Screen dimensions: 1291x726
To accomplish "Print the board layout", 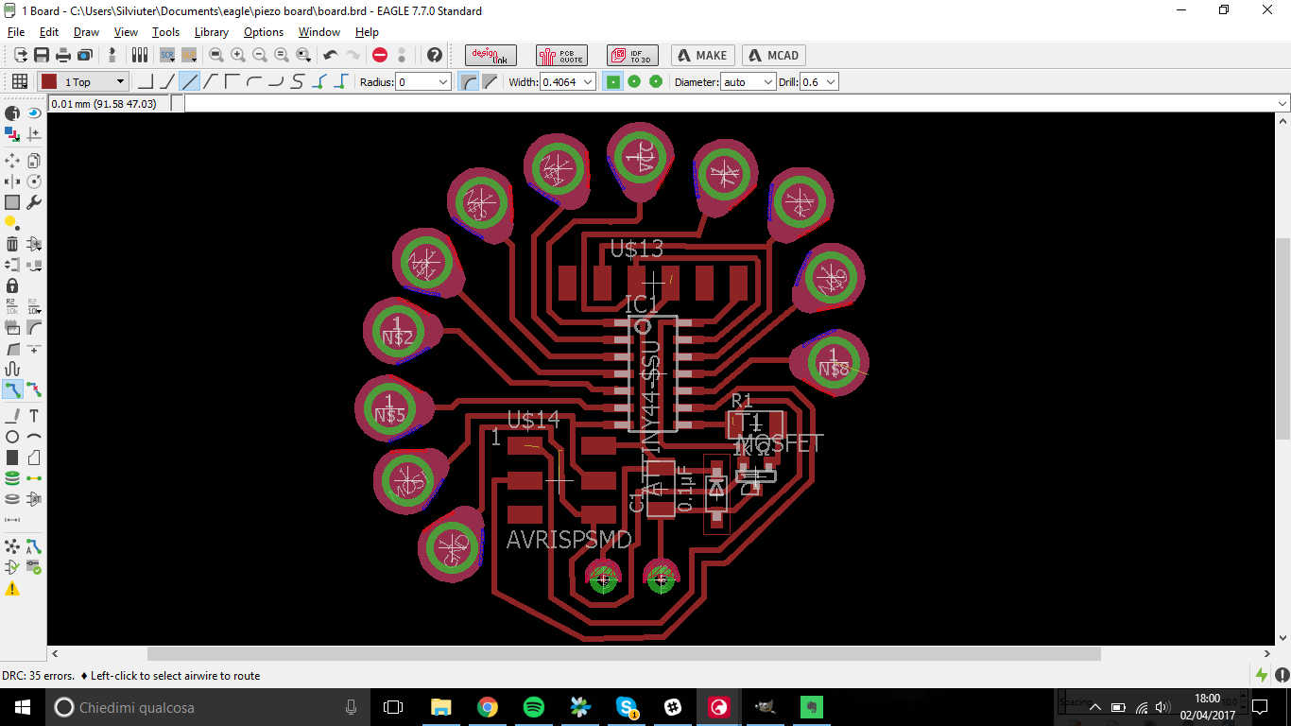I will coord(63,56).
